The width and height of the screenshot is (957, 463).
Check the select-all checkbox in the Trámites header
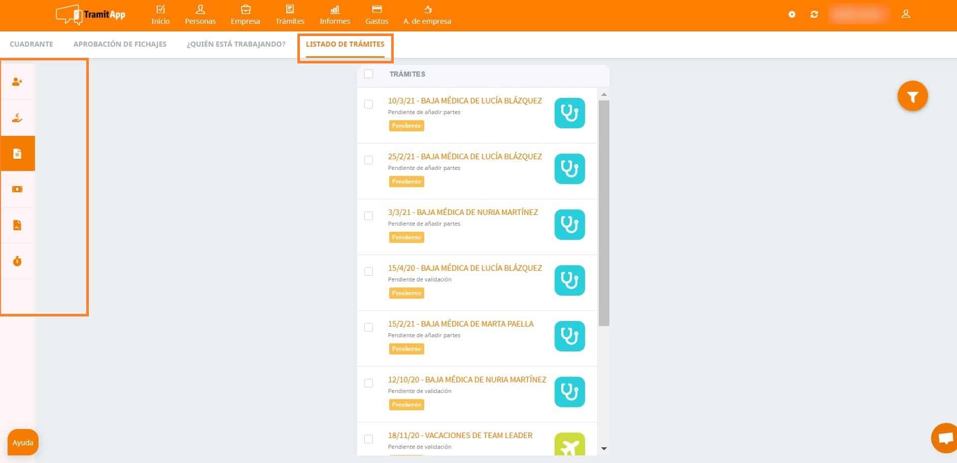(x=369, y=74)
